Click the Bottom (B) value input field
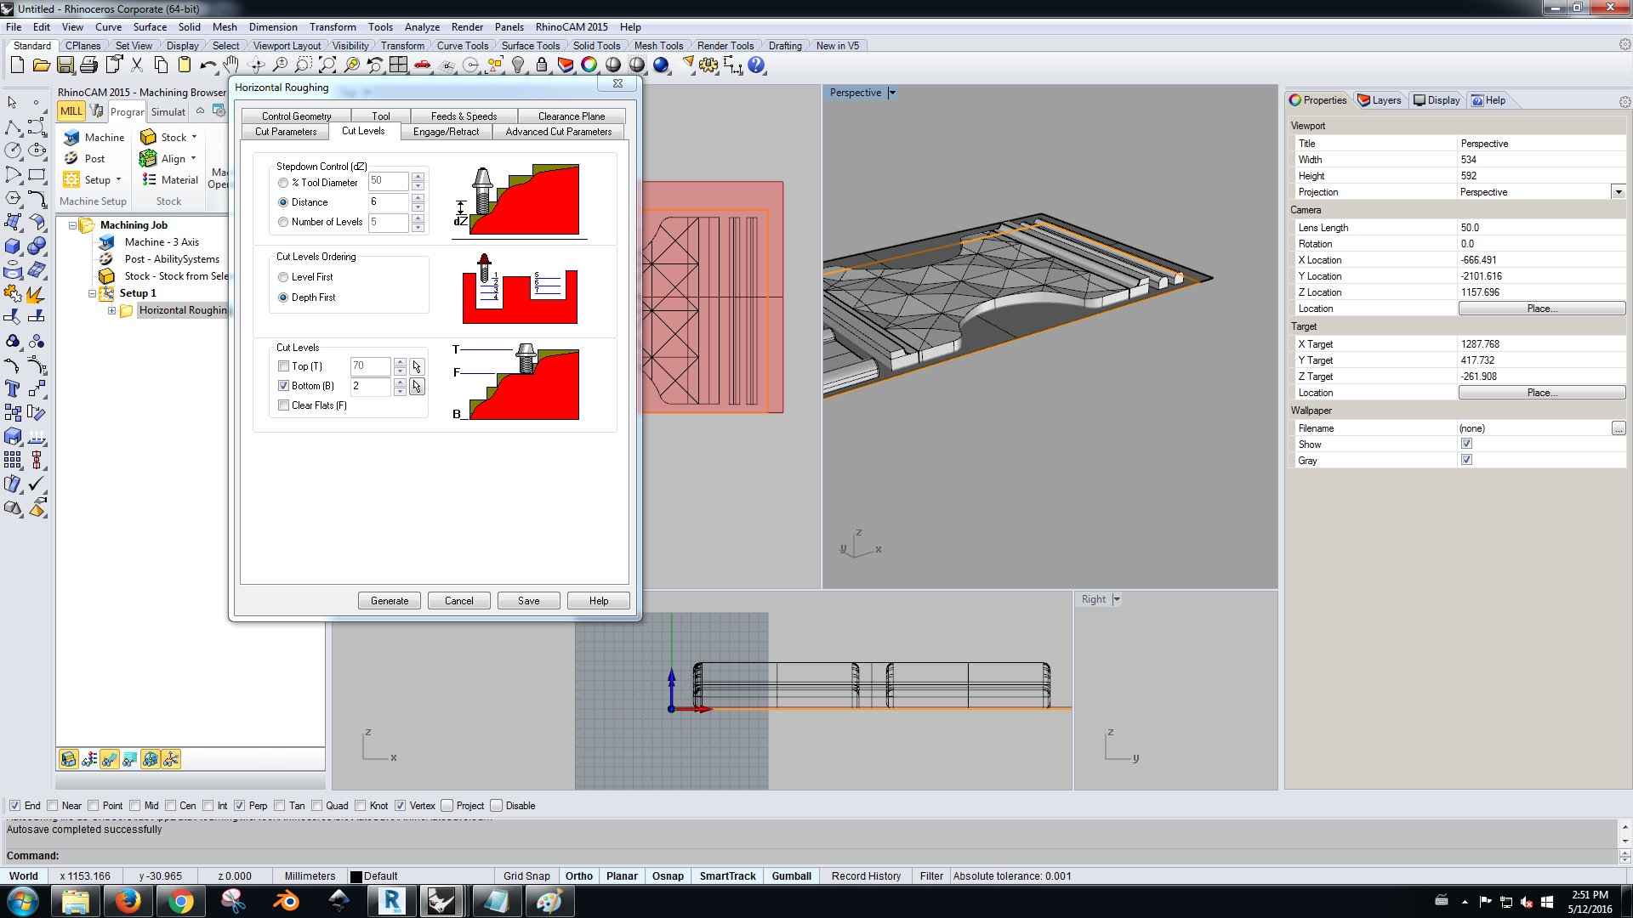The width and height of the screenshot is (1633, 918). point(371,386)
